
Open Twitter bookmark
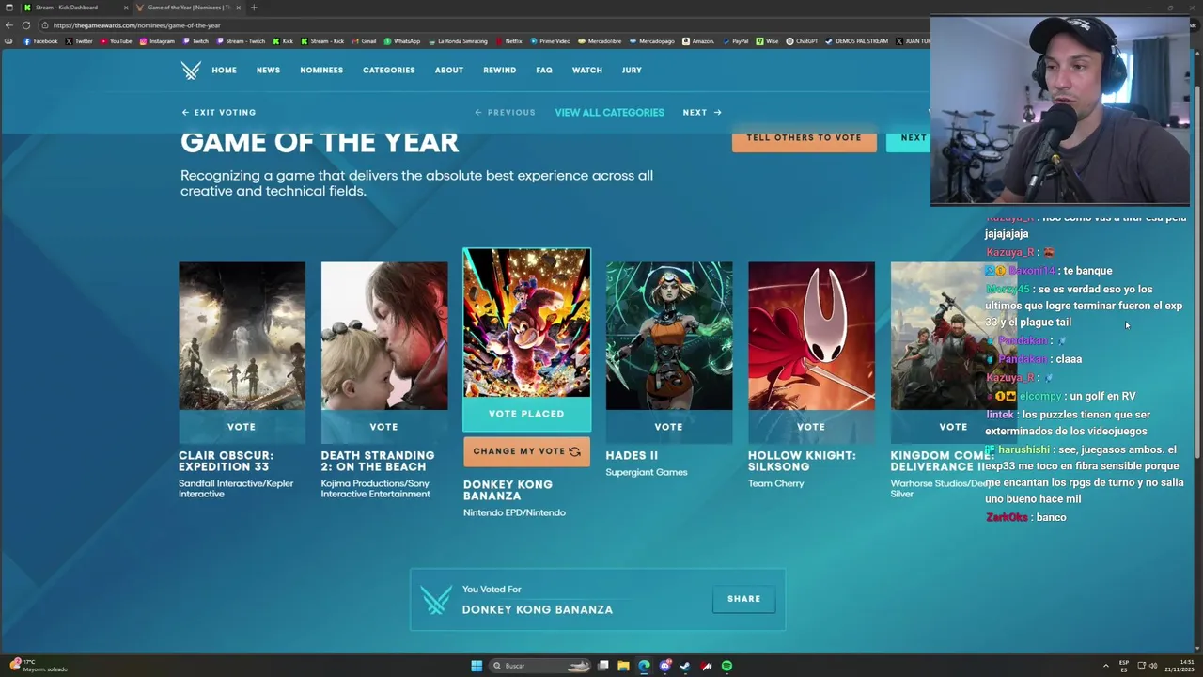(79, 41)
